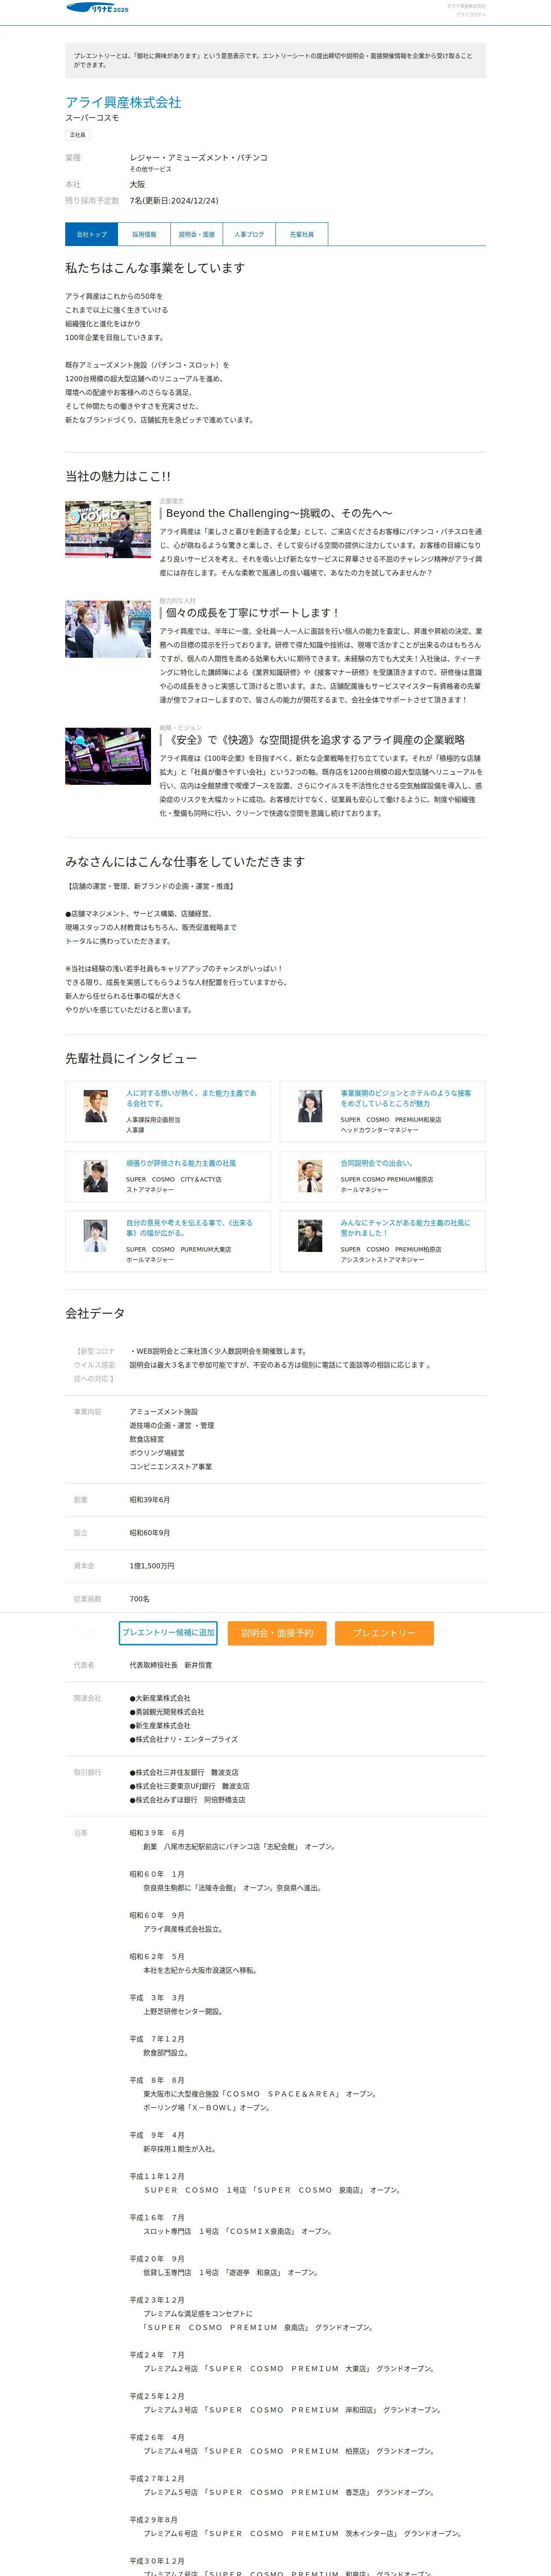Click the プレエントリー候補に追加 button
Image resolution: width=551 pixels, height=2576 pixels.
(x=168, y=1633)
